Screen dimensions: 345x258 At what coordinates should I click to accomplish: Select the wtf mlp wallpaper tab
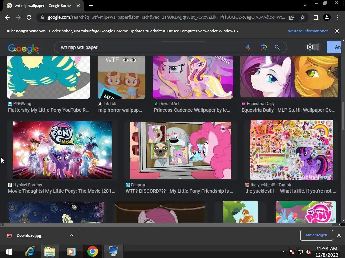coord(43,6)
